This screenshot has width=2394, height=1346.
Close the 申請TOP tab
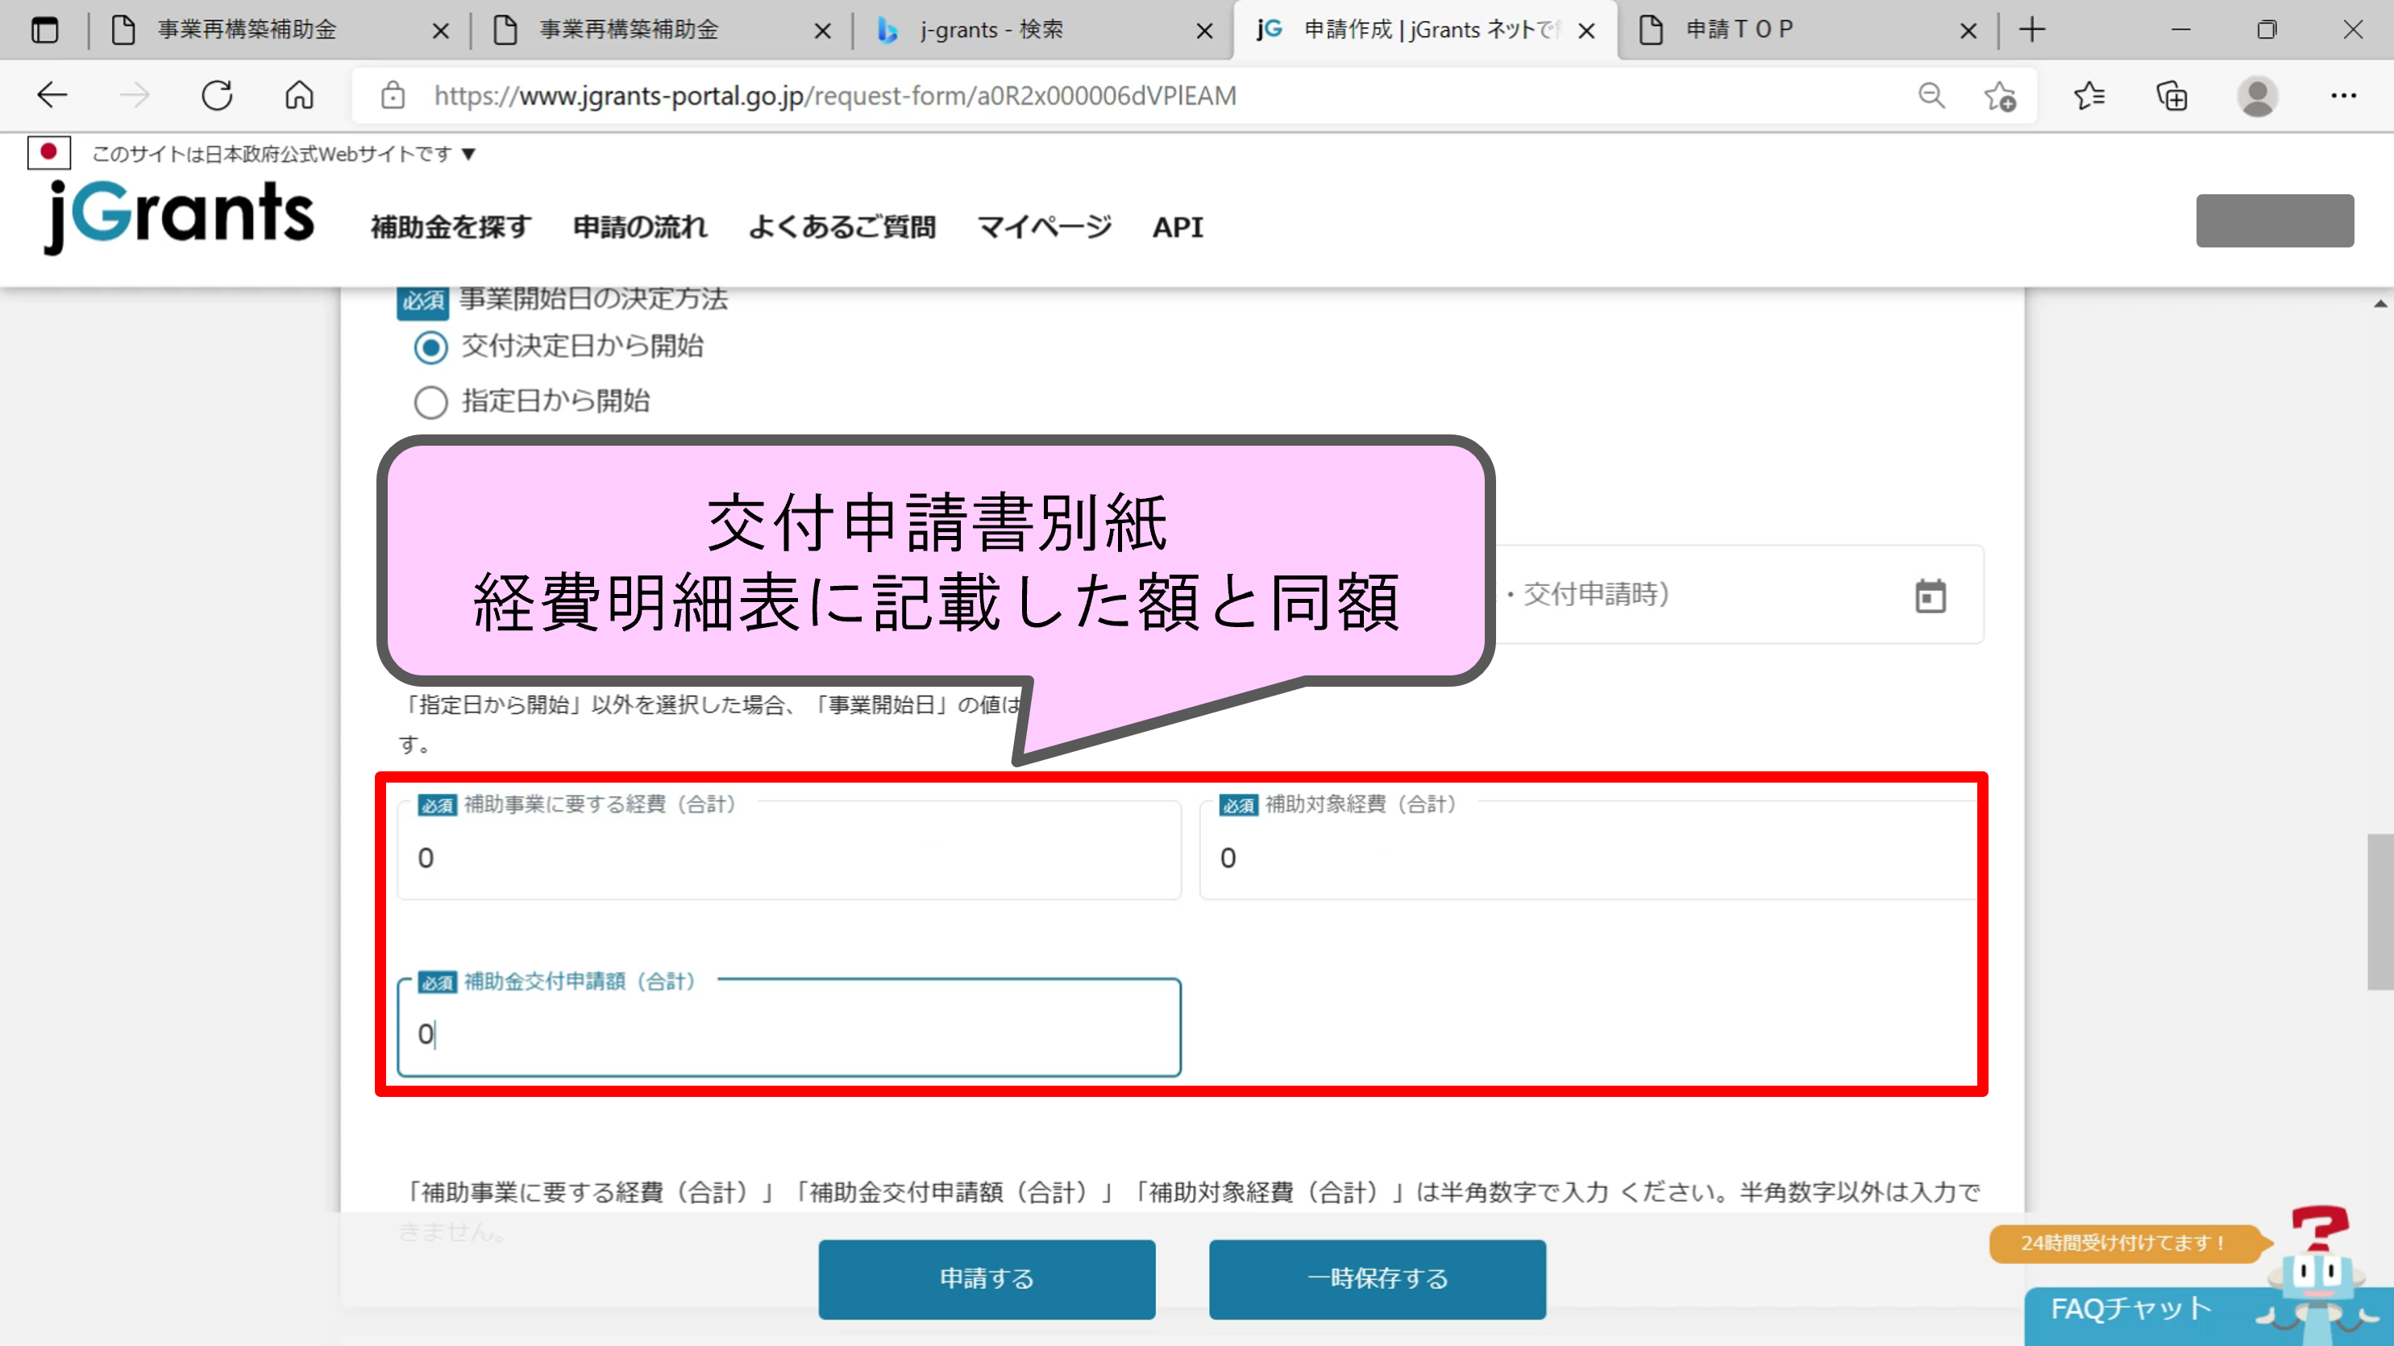tap(1968, 31)
